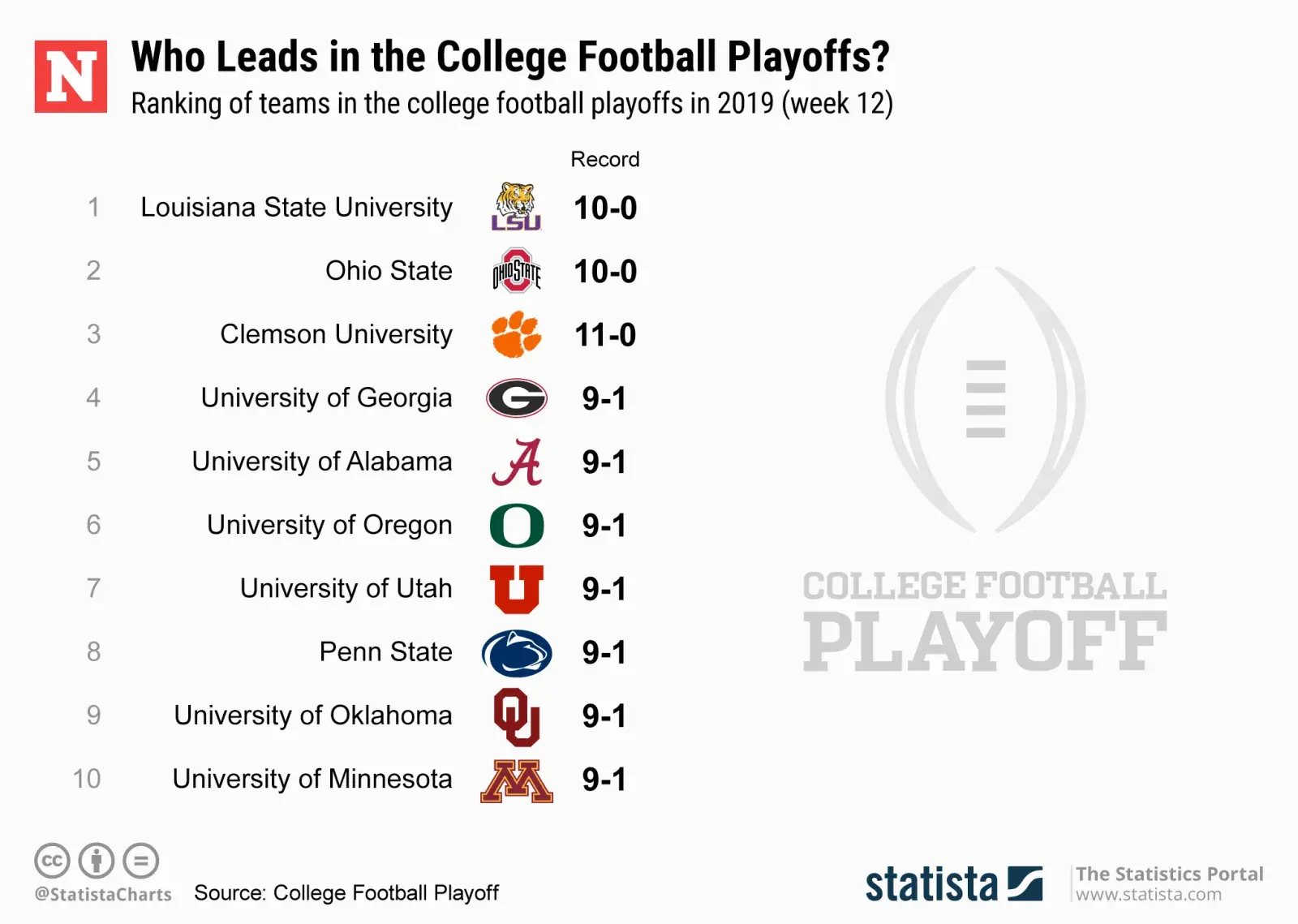Click the Oregon green O logo
1298x924 pixels.
click(x=516, y=526)
